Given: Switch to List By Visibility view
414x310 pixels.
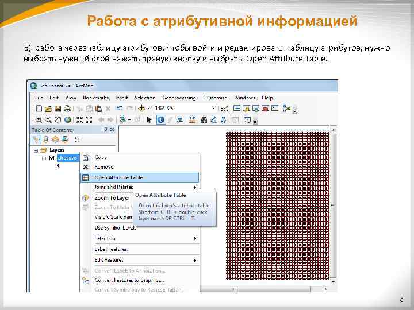Looking at the screenshot, I should pyautogui.click(x=55, y=139).
